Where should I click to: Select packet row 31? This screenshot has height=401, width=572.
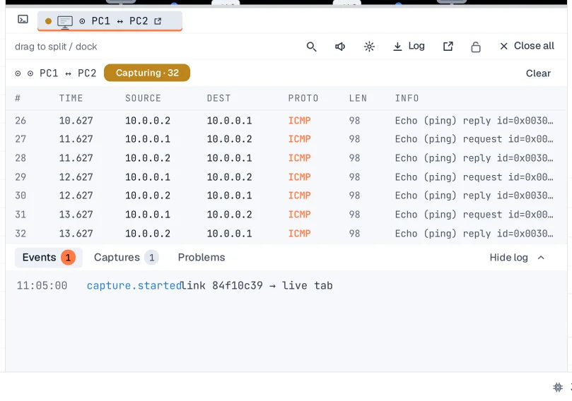[286, 215]
